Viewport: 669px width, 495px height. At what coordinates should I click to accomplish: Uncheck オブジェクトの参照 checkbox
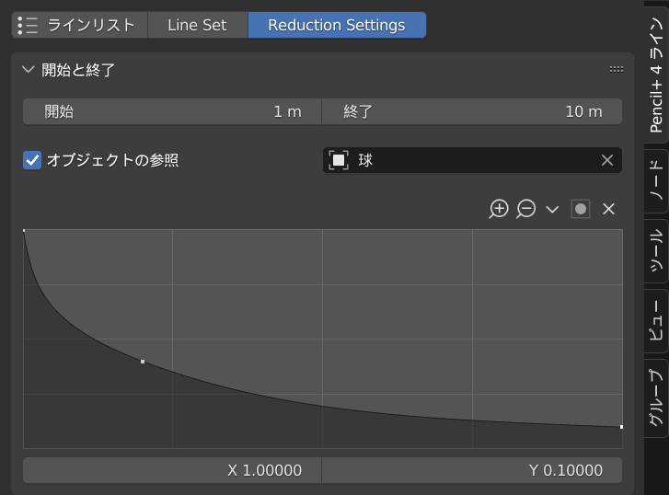[x=32, y=160]
